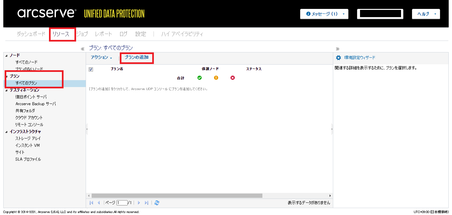
Task: Click the refresh icon in pager
Action: pyautogui.click(x=157, y=203)
